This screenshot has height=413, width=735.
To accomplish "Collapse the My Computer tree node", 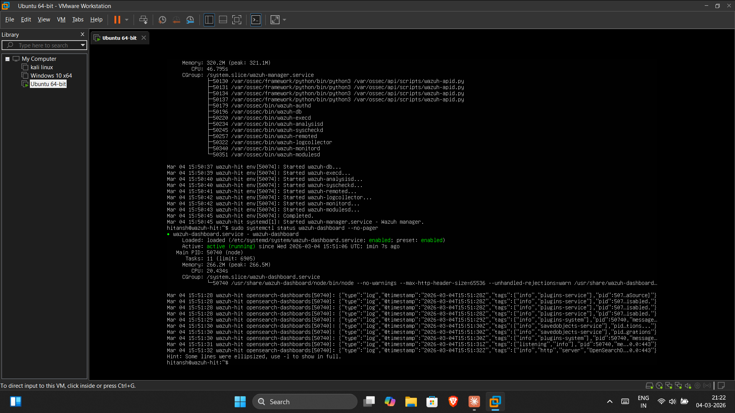I will 7,59.
